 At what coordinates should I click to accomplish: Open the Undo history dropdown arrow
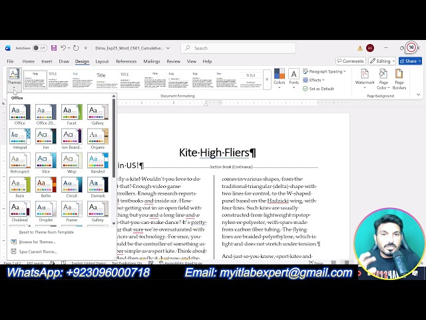tap(69, 48)
